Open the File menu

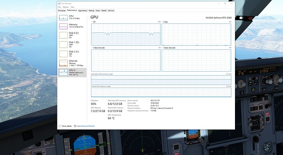click(x=59, y=7)
